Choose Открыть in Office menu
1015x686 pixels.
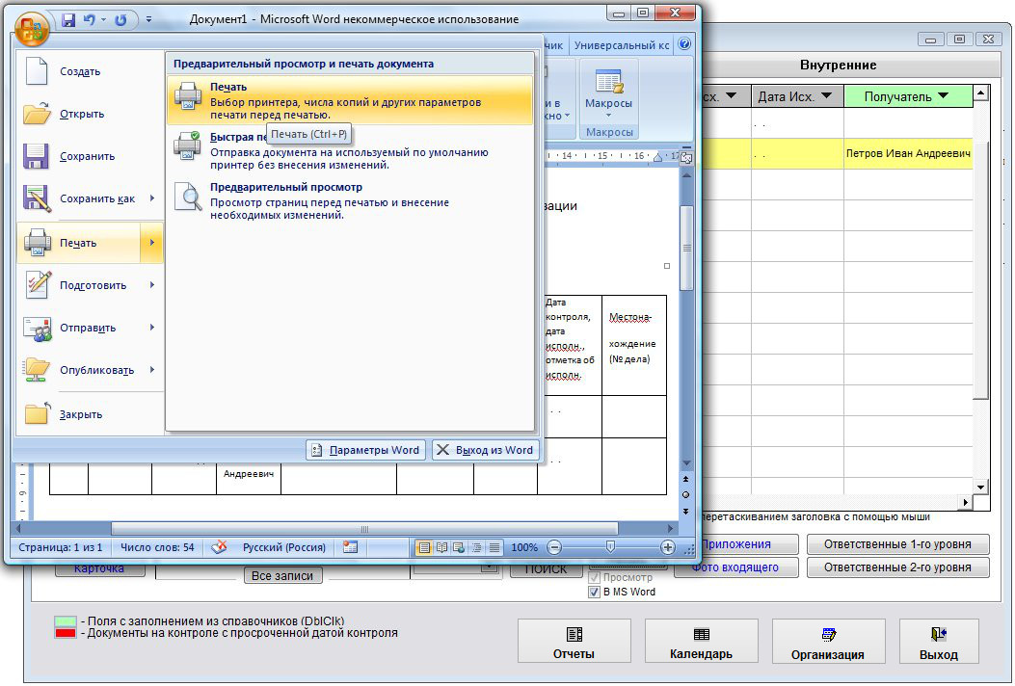tap(90, 114)
